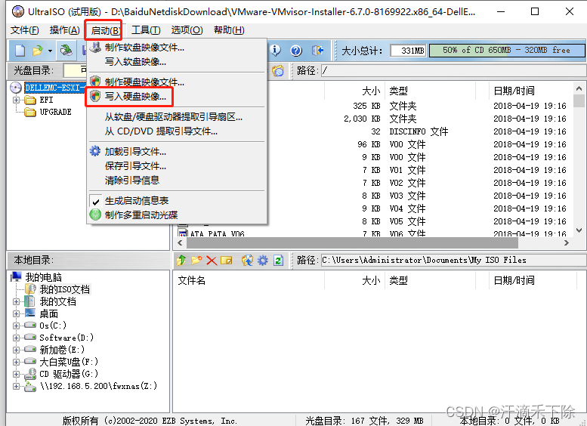The height and width of the screenshot is (426, 587).
Task: Choose 清除引导信息 menu entry
Action: point(177,180)
